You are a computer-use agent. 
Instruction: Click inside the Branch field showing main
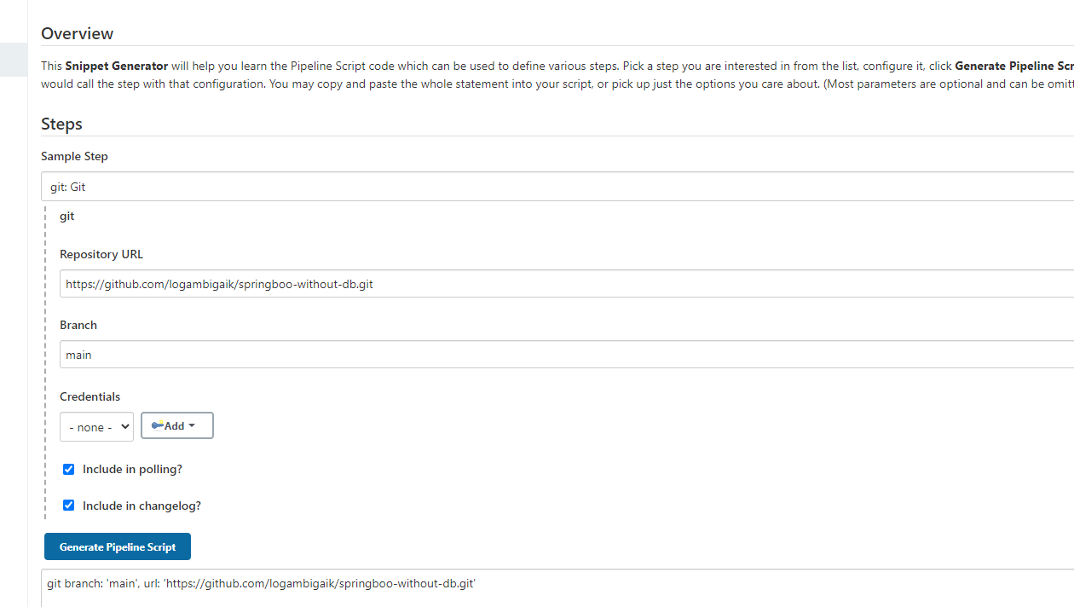point(341,354)
